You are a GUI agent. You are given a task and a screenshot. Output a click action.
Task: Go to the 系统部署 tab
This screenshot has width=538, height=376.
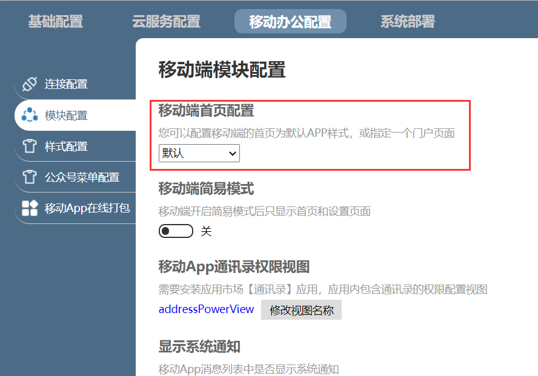pyautogui.click(x=408, y=21)
